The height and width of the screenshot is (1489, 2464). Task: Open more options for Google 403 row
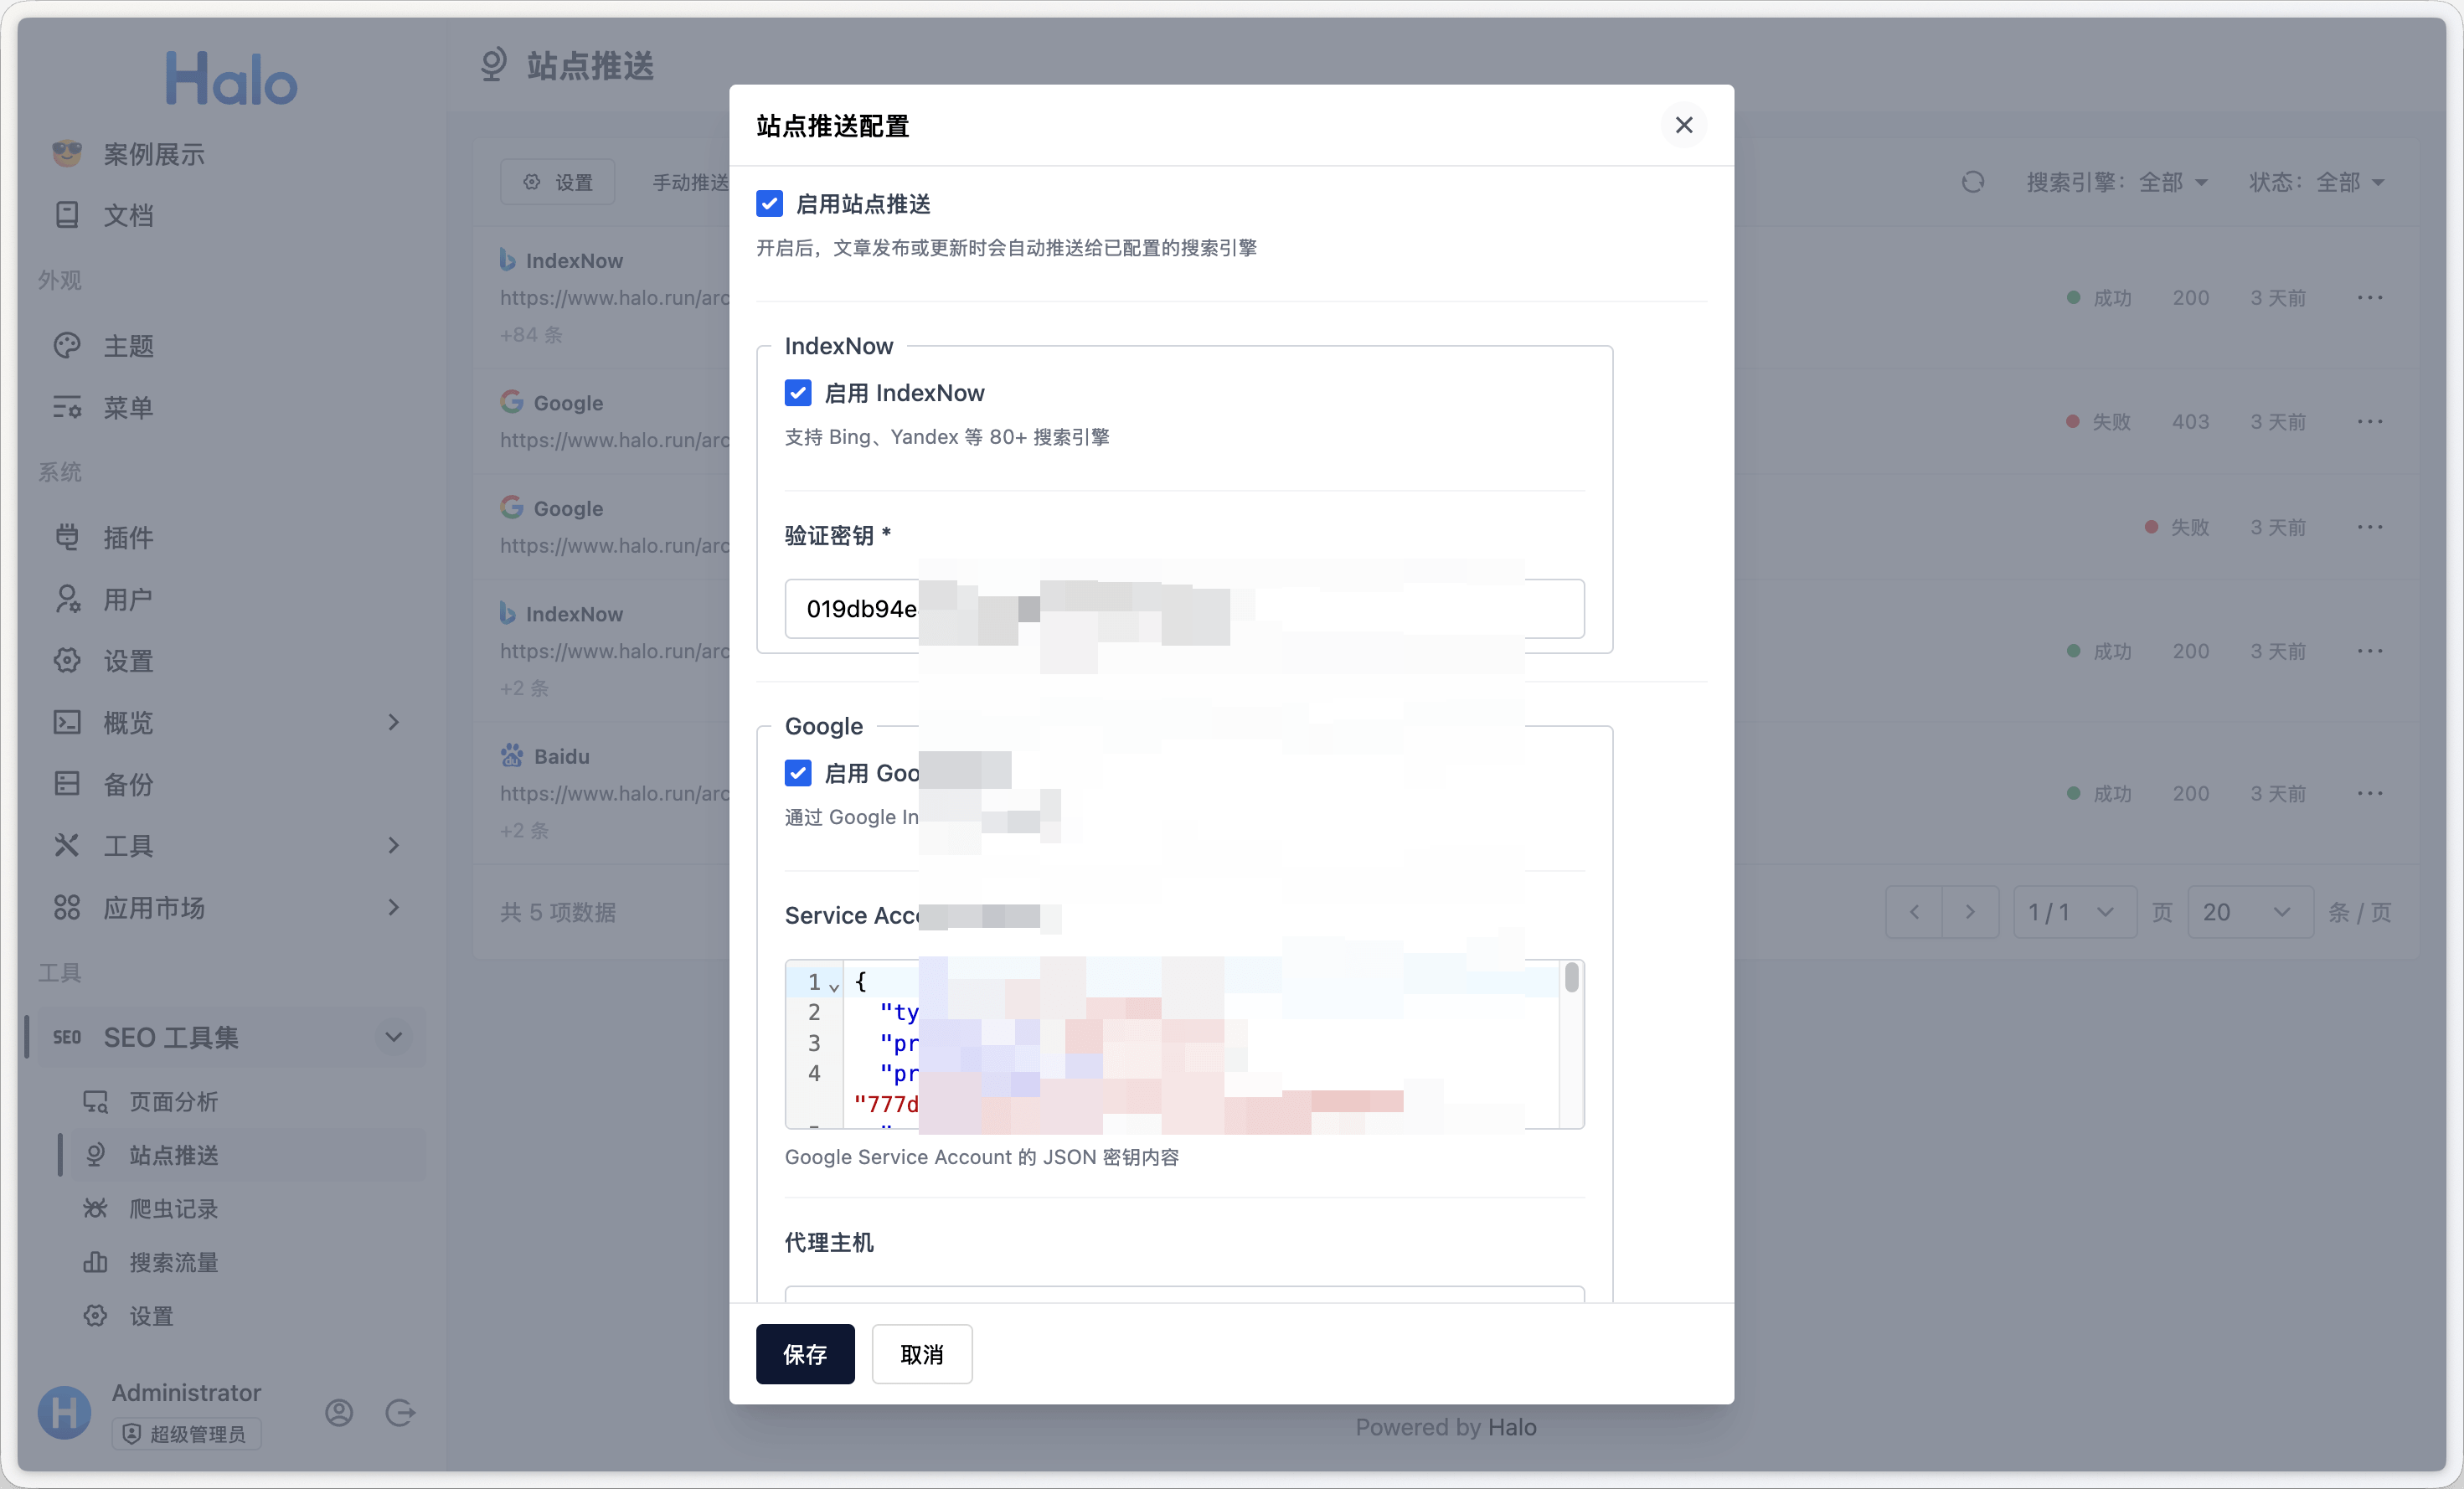click(x=2370, y=422)
